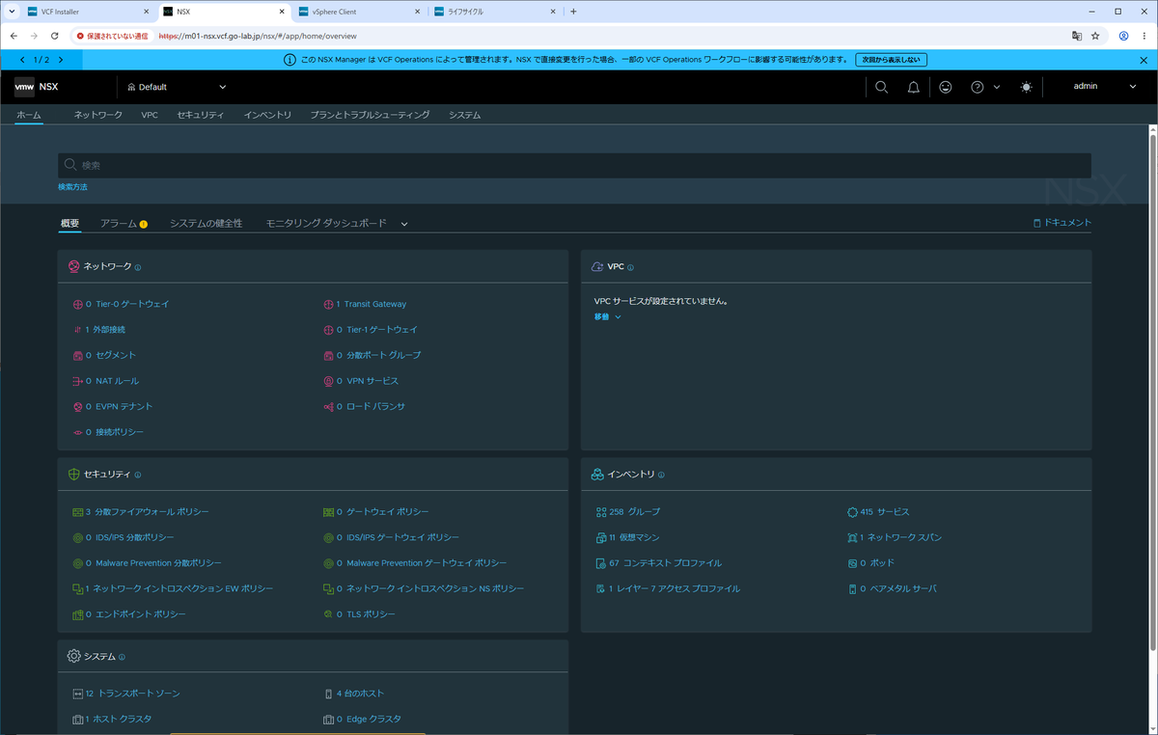Click the 次回から表示しない banner button

click(891, 60)
